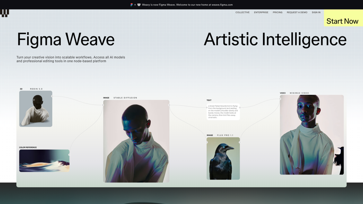Click the Text prompt node box
This screenshot has width=363, height=204.
tap(223, 112)
